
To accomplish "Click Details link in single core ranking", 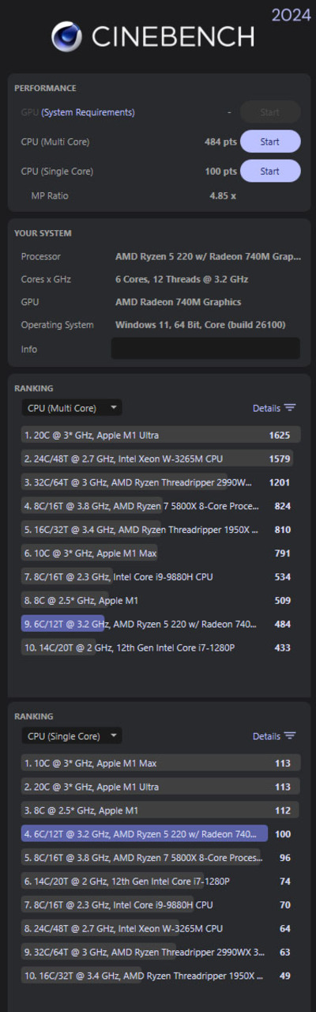I will [266, 736].
